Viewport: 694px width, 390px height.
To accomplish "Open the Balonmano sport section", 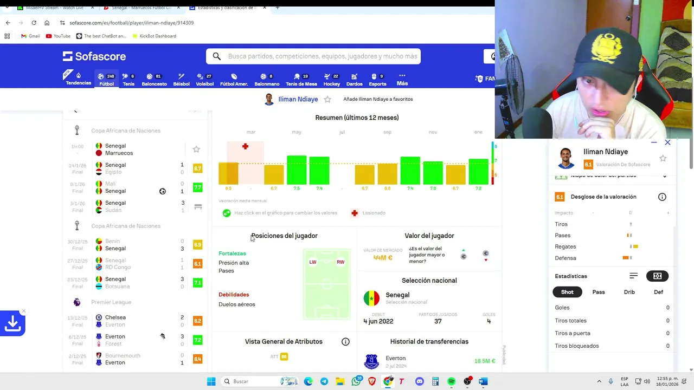I will 267,79.
